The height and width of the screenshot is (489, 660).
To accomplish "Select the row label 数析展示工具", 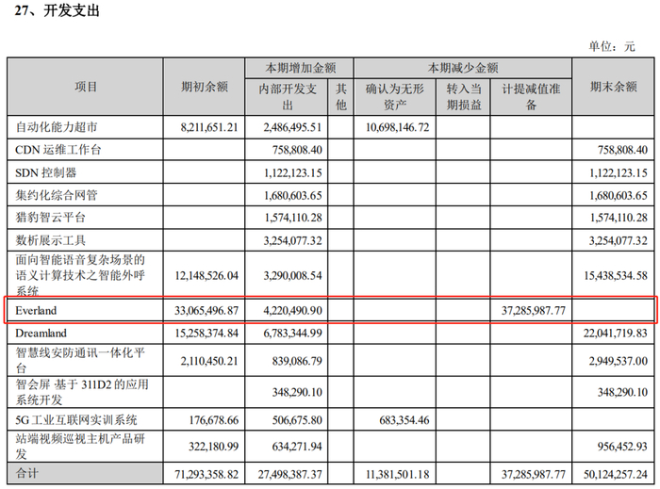I will point(51,240).
